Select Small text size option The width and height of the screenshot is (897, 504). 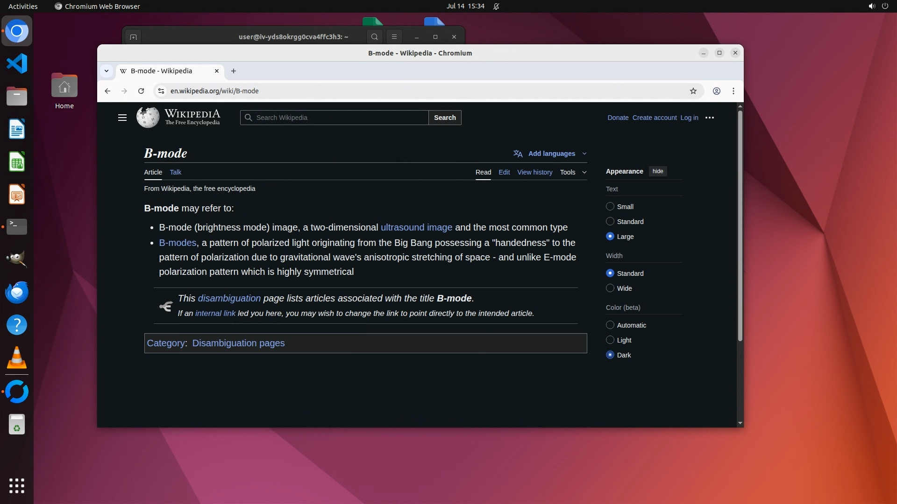coord(610,207)
